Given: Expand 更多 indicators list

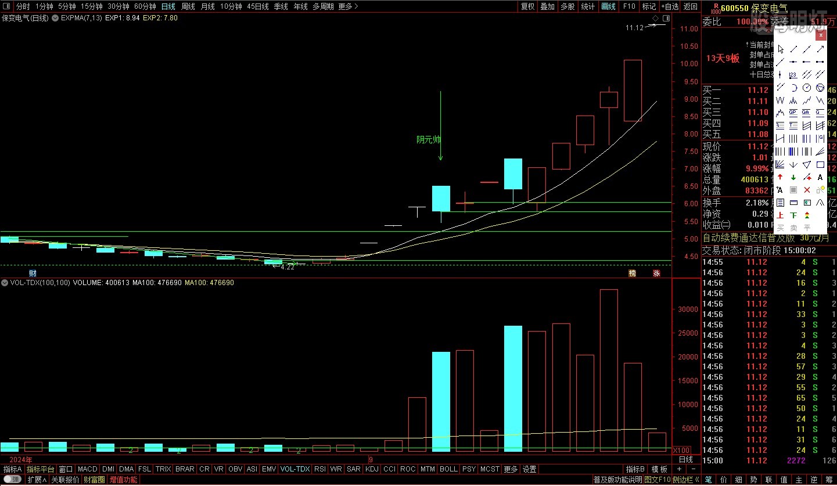Looking at the screenshot, I should [x=511, y=469].
